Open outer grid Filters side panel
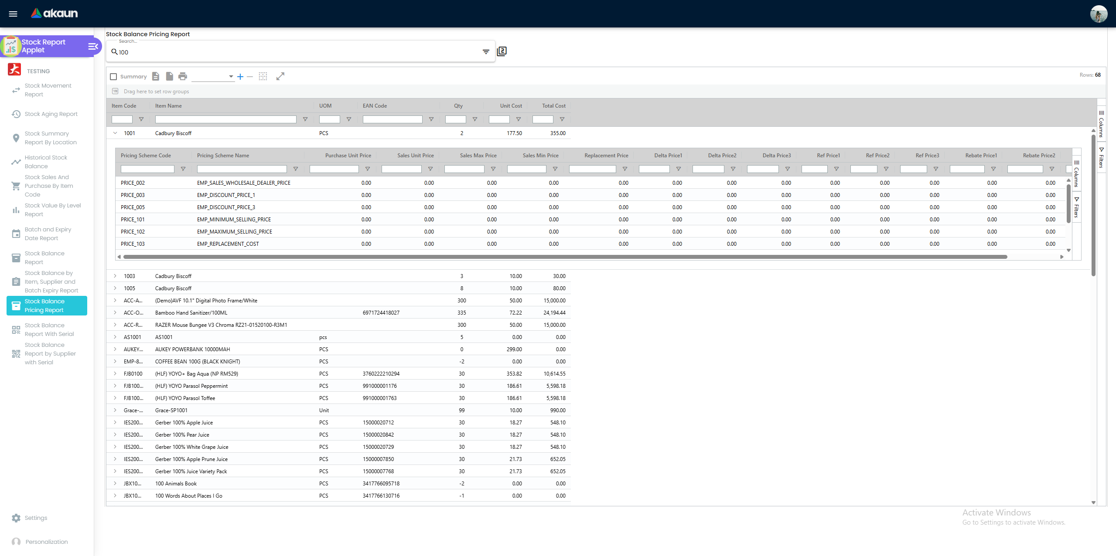The image size is (1116, 556). click(1101, 158)
